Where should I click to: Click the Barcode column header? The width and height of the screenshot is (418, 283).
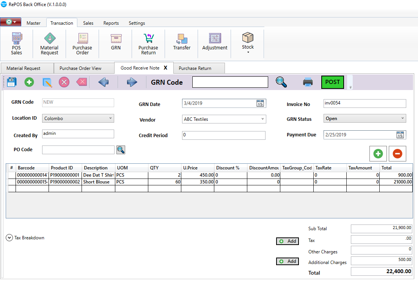click(32, 168)
